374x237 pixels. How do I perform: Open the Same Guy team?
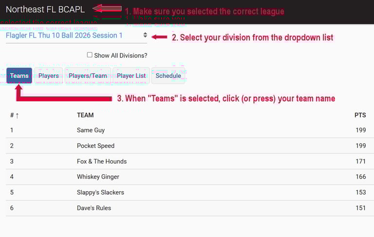coord(91,130)
